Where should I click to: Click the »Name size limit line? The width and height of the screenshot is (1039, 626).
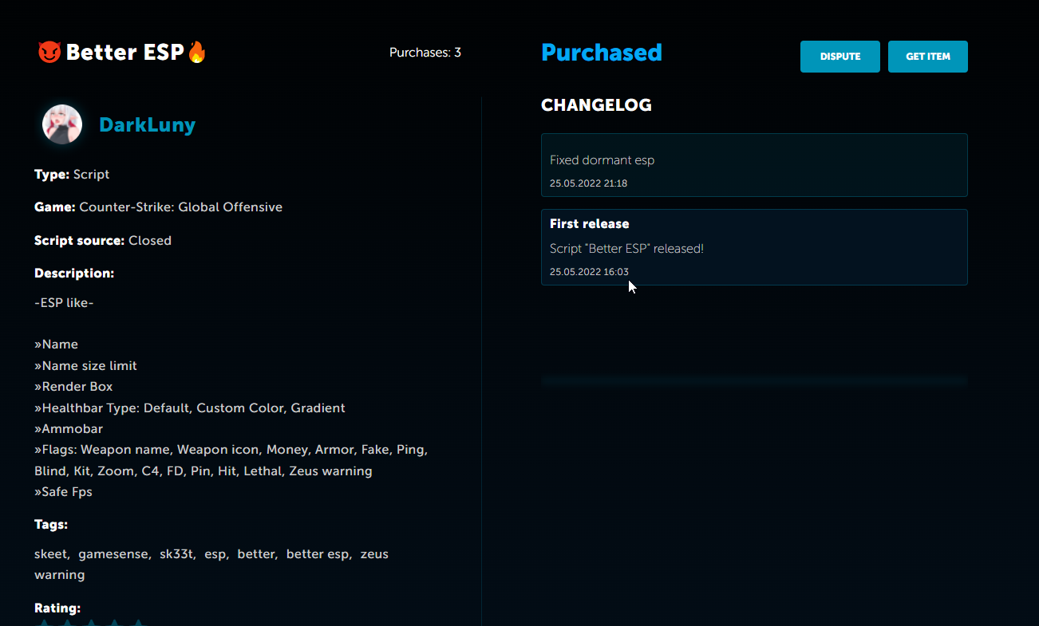coord(85,366)
